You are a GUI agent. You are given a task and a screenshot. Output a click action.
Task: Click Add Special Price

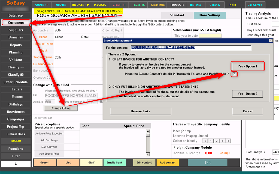point(49,154)
